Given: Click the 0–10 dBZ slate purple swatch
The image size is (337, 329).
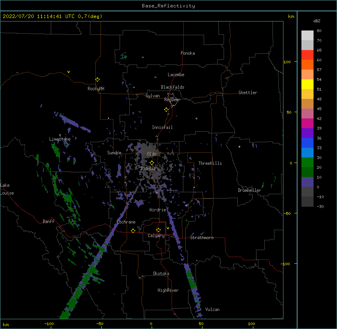Looking at the screenshot, I should pyautogui.click(x=307, y=182).
